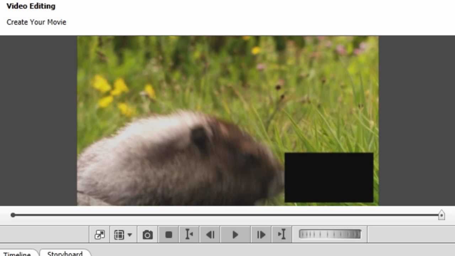
Task: Play the movie preview
Action: [x=235, y=235]
